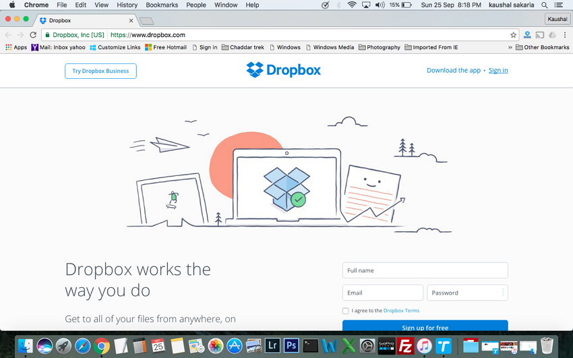Check the agree to Dropbox Terms checkbox
The image size is (573, 358).
pos(346,311)
